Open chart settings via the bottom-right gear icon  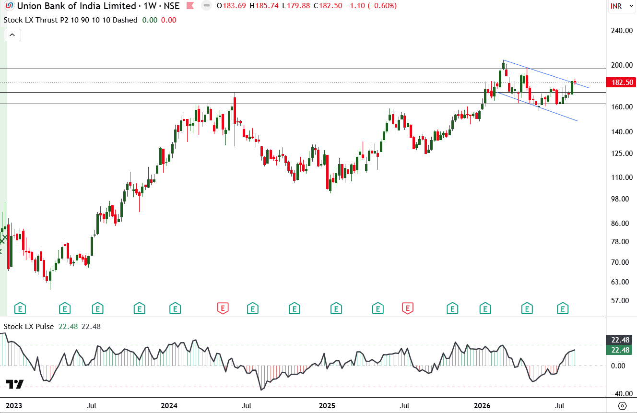click(622, 406)
